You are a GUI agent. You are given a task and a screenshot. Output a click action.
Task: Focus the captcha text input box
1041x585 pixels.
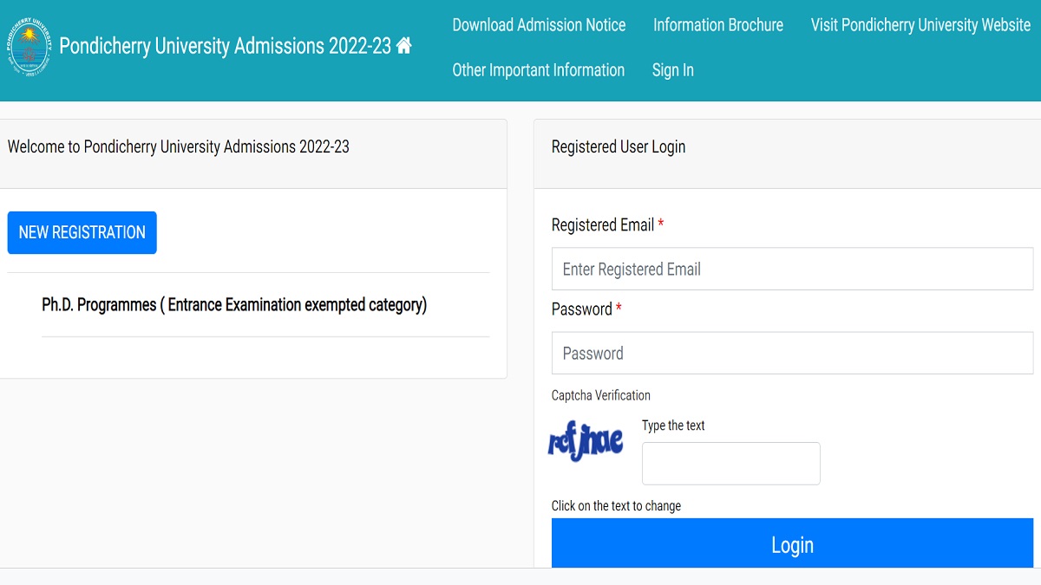(731, 464)
